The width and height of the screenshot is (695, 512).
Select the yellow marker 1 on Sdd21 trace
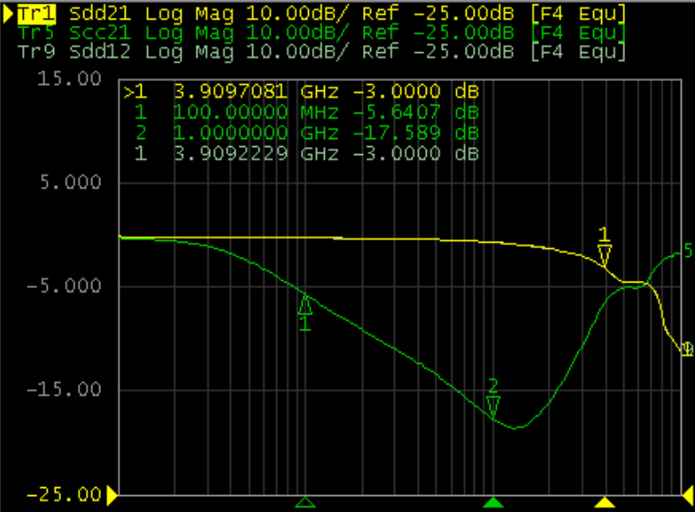coord(605,253)
